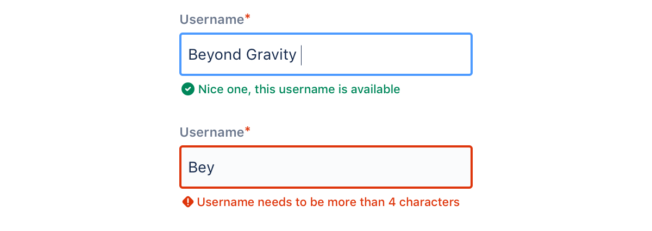Click the word "username" in the green message
This screenshot has width=652, height=231.
tap(306, 89)
